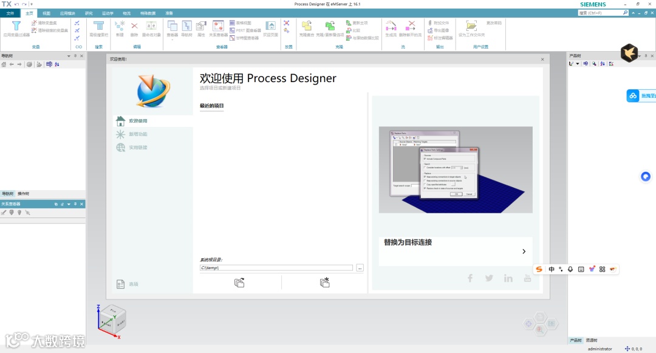
Task: Select 欢迎使用 in welcome sidebar
Action: [152, 121]
